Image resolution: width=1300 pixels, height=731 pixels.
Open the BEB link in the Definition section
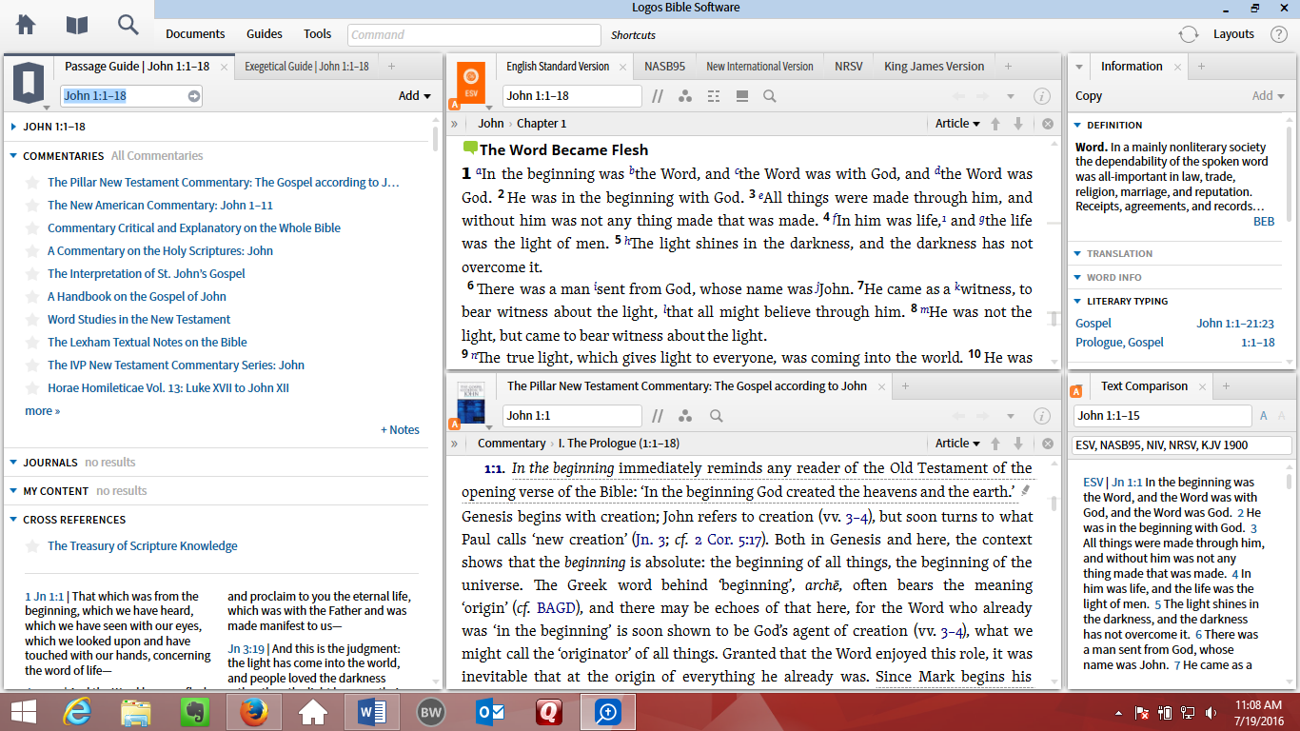click(x=1264, y=221)
